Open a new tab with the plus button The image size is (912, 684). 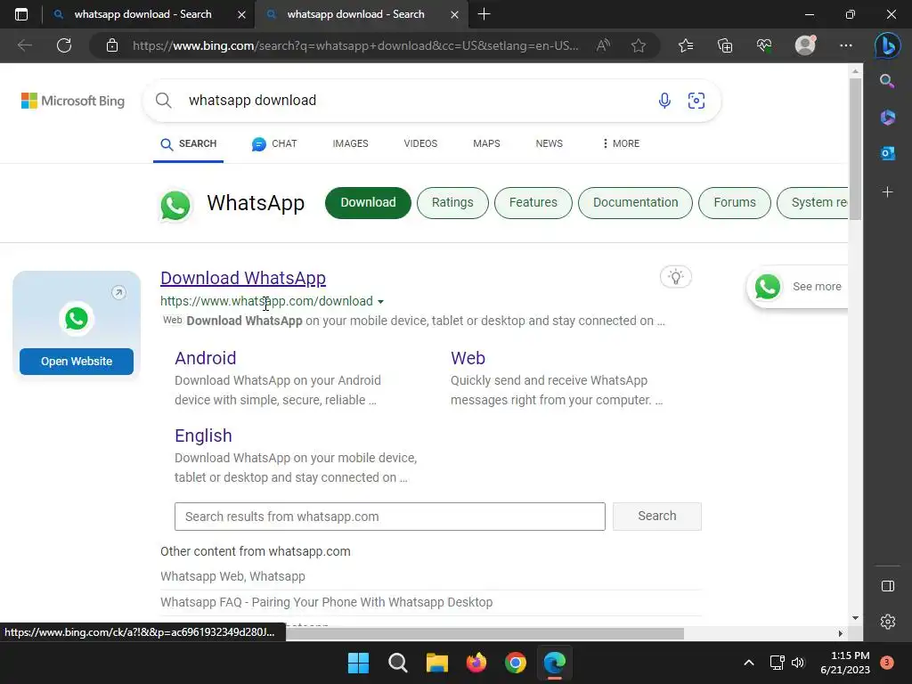click(x=484, y=14)
